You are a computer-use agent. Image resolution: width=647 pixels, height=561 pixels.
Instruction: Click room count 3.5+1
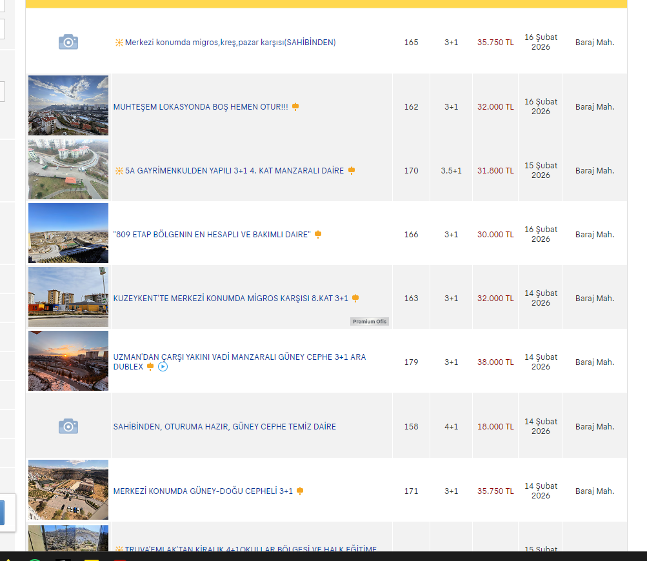point(451,171)
